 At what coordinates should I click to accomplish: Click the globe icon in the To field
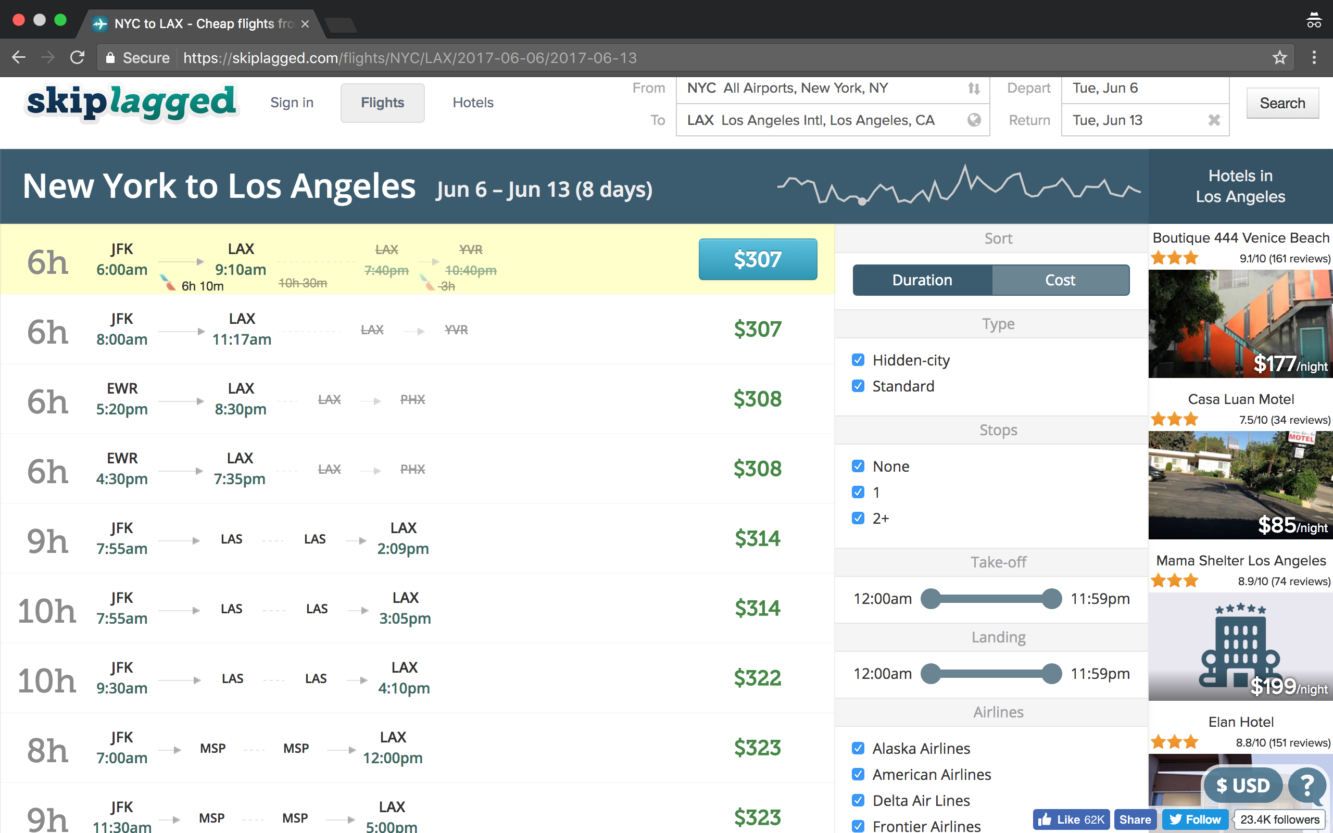[974, 120]
